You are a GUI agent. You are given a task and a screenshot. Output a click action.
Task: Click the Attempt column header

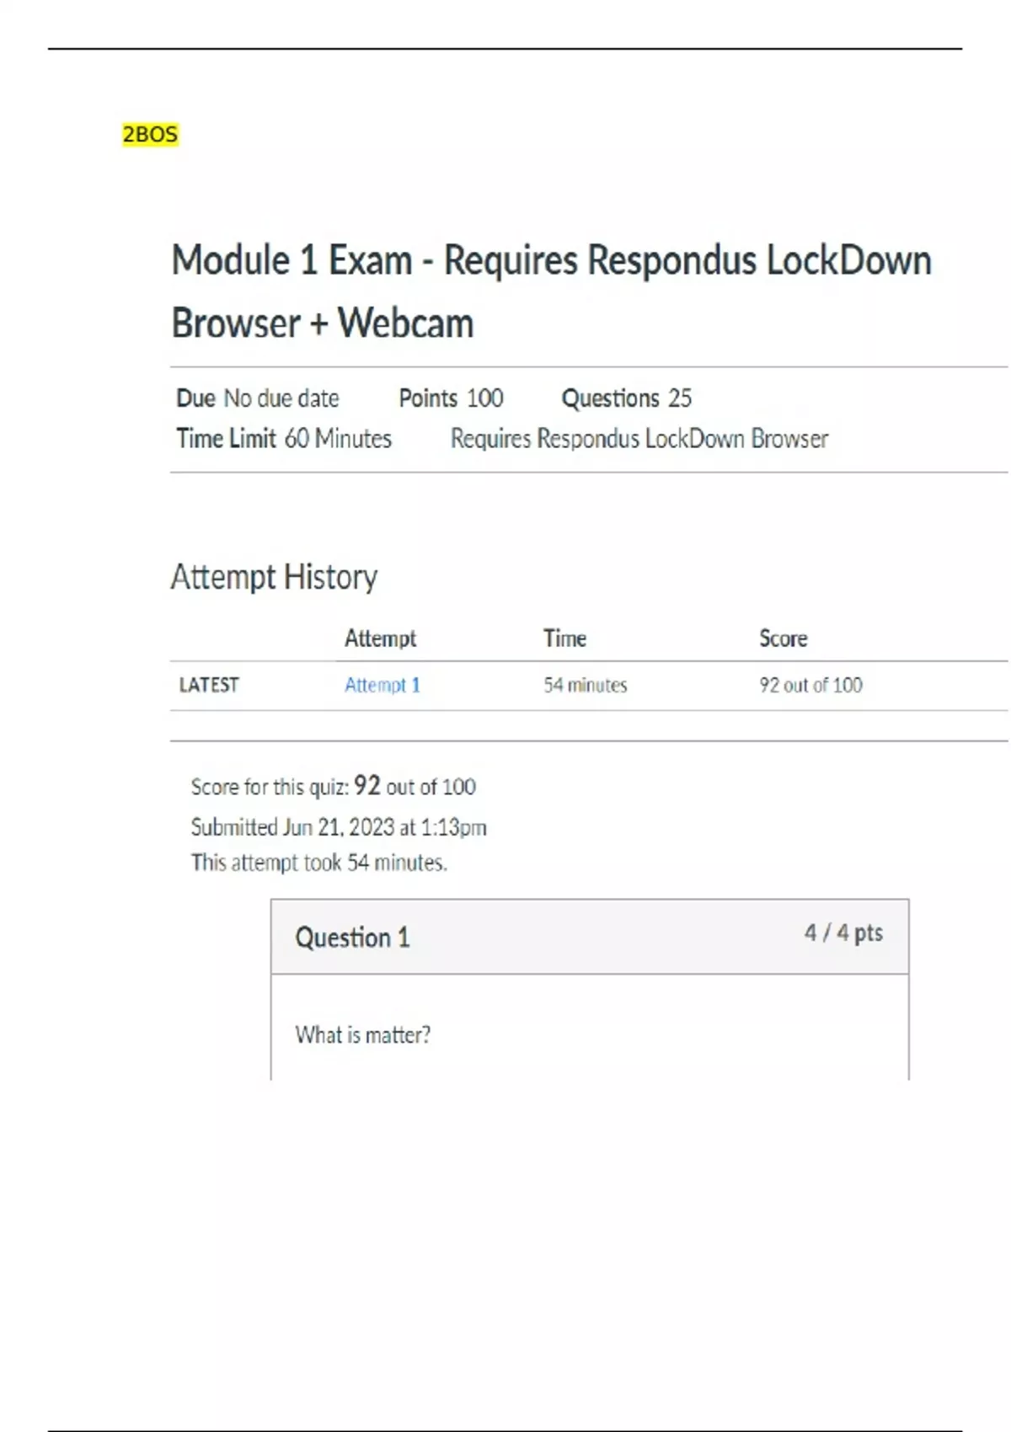[x=380, y=639]
